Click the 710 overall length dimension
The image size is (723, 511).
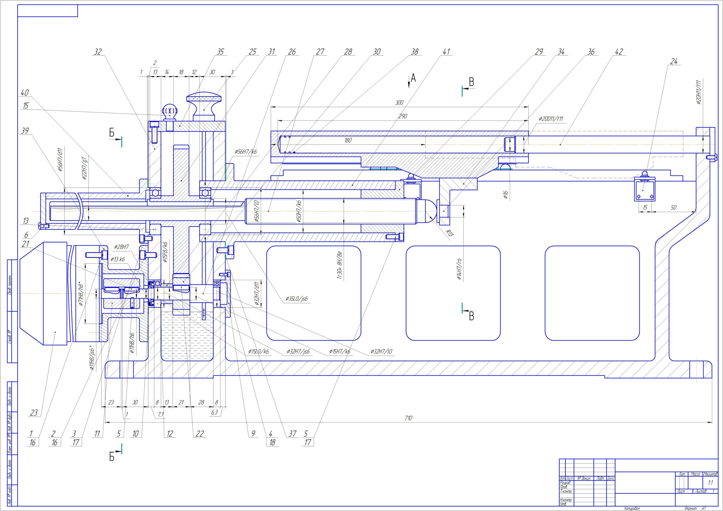[x=408, y=418]
